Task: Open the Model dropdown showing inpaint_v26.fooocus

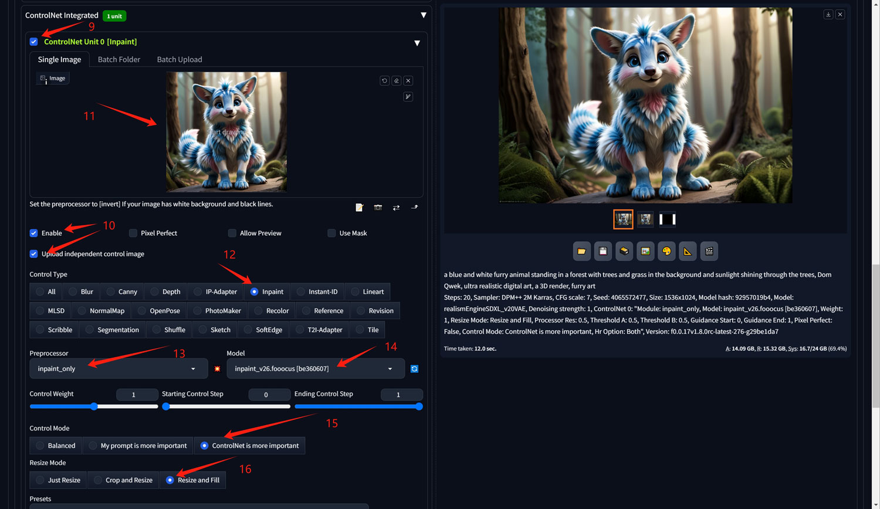Action: [315, 369]
